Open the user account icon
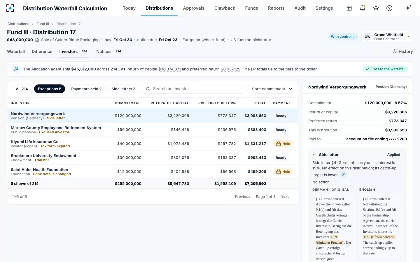The width and height of the screenshot is (420, 262). click(x=389, y=8)
